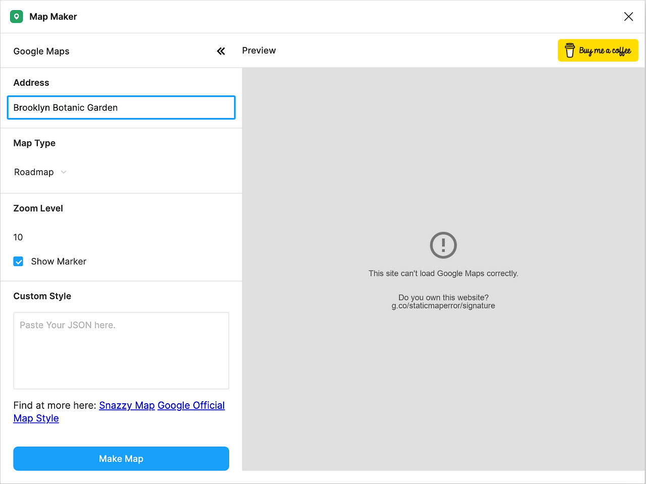This screenshot has width=646, height=484.
Task: Open the Google Official Map Style link
Action: [119, 412]
